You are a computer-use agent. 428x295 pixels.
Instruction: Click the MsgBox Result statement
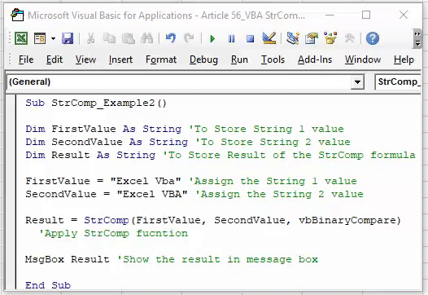point(68,259)
